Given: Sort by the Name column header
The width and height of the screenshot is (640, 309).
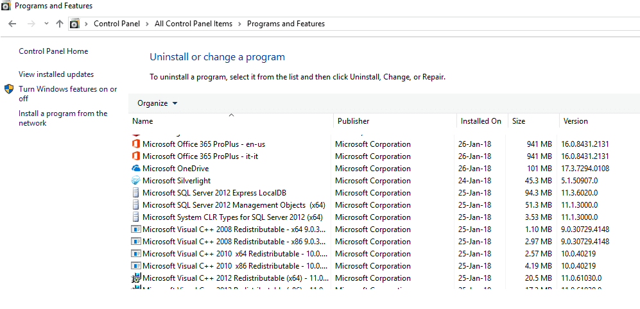Looking at the screenshot, I should [x=231, y=121].
